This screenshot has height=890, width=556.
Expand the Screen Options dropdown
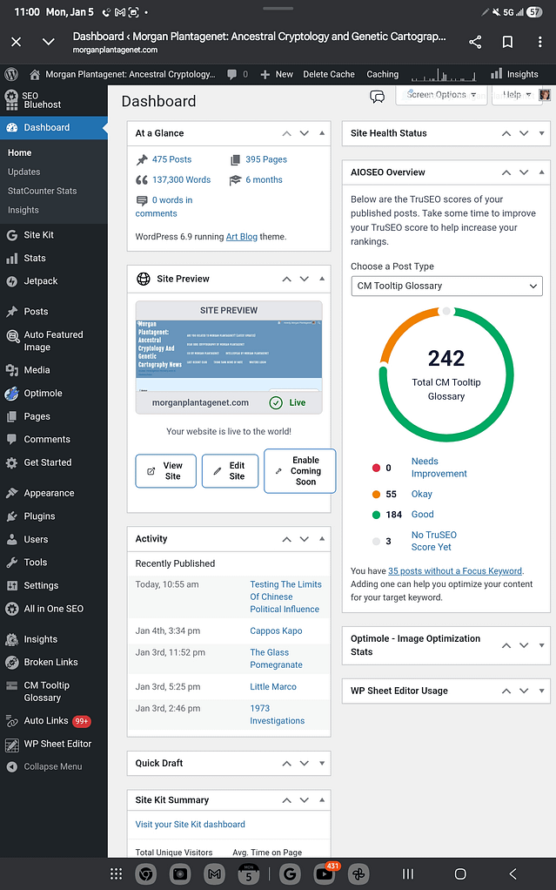(x=441, y=95)
